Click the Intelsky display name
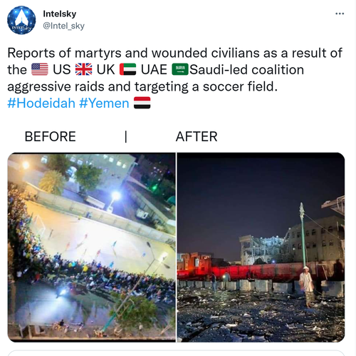This screenshot has height=356, width=356. [60, 14]
